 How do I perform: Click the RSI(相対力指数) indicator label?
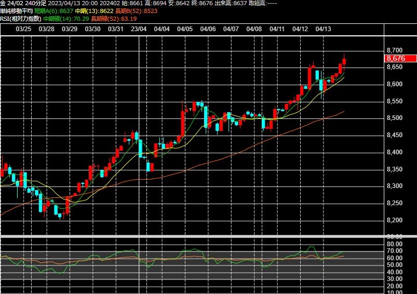point(21,19)
